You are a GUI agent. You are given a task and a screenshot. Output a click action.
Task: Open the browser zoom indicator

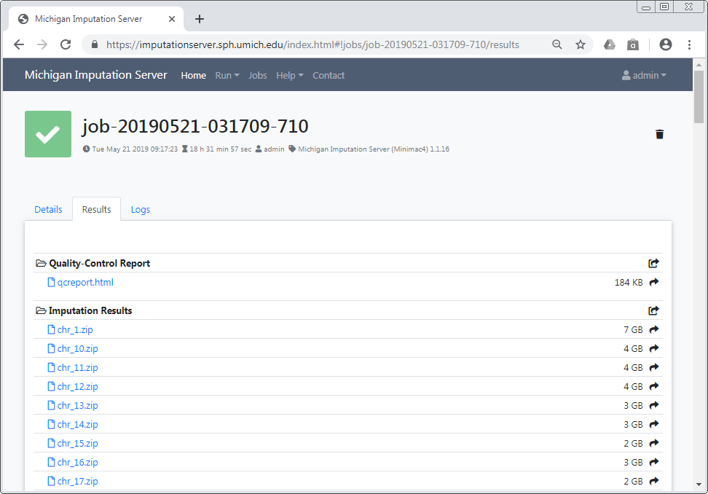(x=557, y=44)
